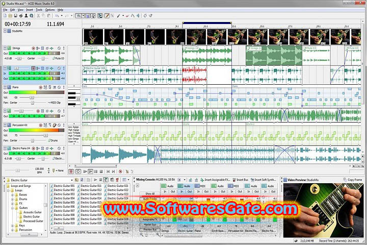
Task: Create a new project from toolbar
Action: click(5, 16)
